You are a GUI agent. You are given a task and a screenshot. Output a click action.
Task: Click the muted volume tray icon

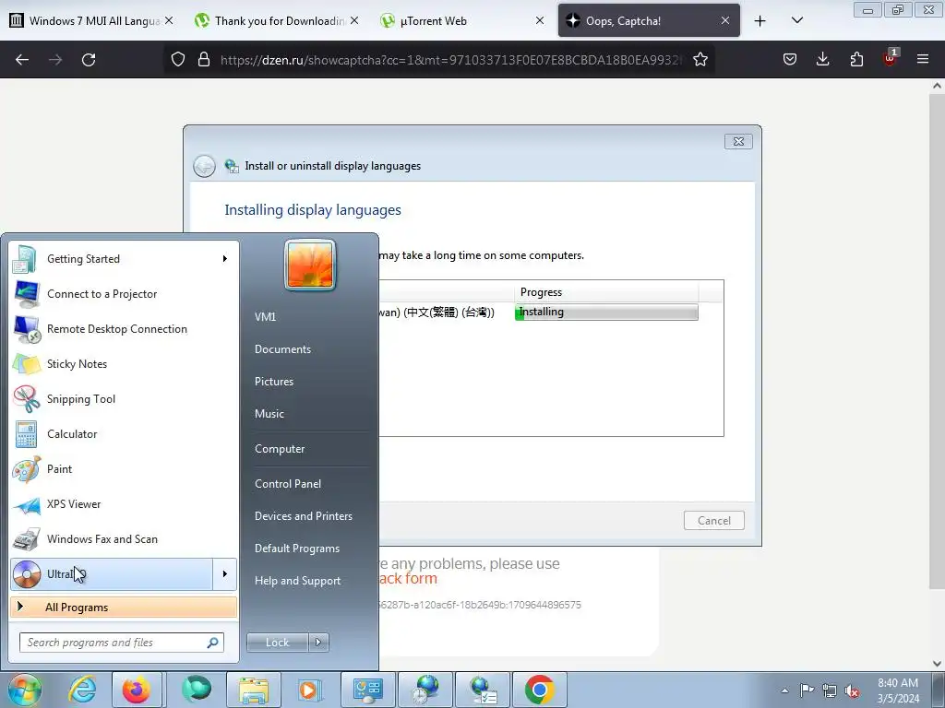[852, 690]
